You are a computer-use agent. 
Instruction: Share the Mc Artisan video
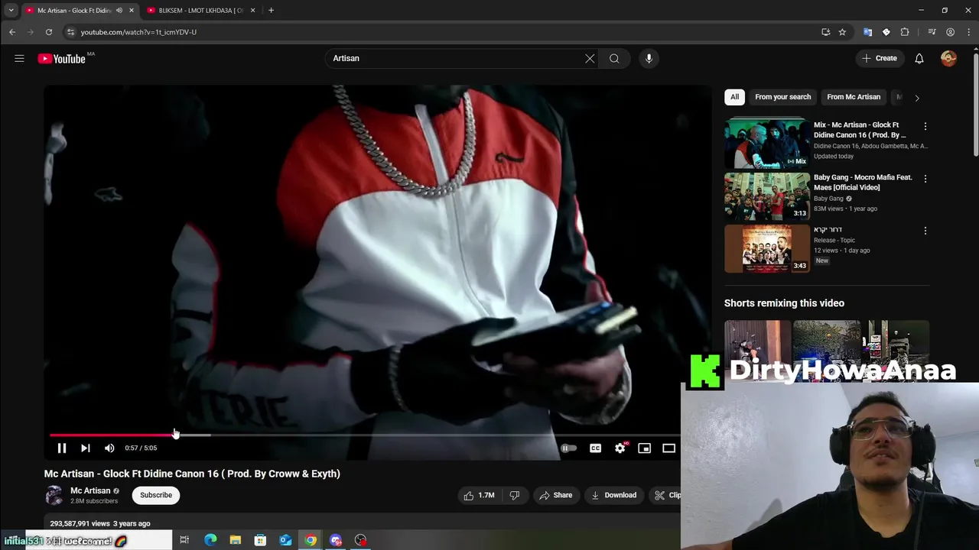point(556,495)
